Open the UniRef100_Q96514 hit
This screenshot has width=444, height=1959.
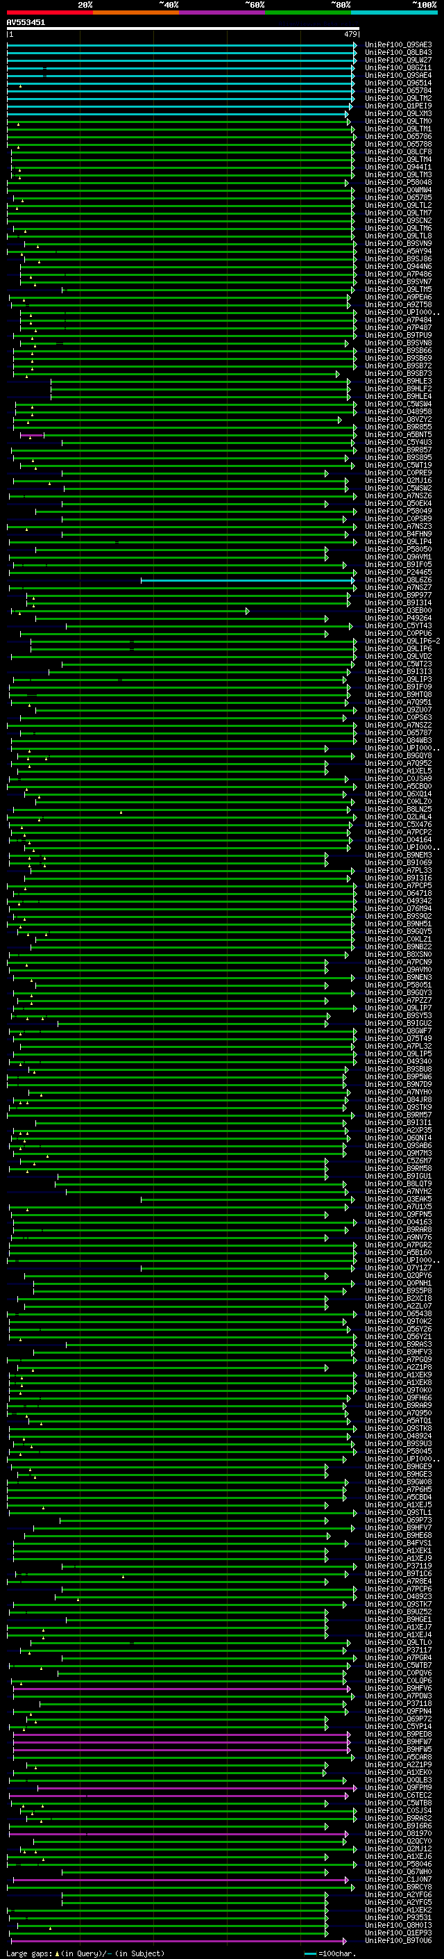[x=398, y=83]
